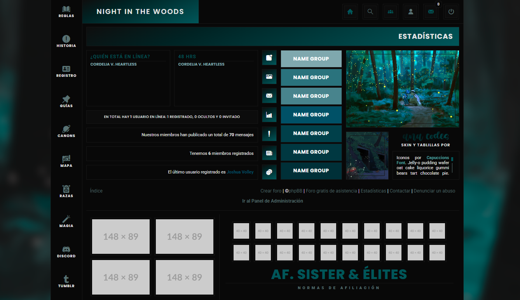Open the Joshua Volley user profile link
Screen dimensions: 520x300
click(x=240, y=172)
